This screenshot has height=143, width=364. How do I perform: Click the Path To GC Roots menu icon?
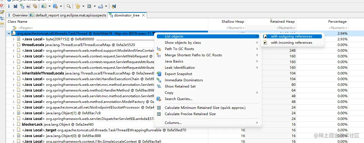[159, 49]
